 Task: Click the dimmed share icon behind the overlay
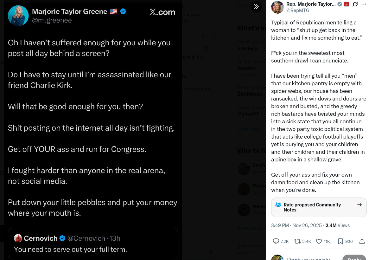(x=214, y=35)
